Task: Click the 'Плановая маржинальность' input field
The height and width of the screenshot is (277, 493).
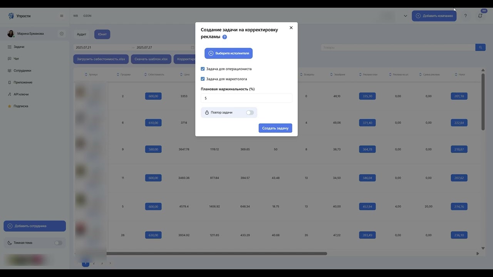Action: [246, 98]
